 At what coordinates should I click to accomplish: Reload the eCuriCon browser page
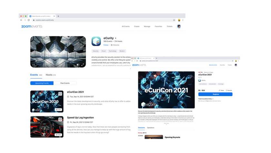[137, 61]
